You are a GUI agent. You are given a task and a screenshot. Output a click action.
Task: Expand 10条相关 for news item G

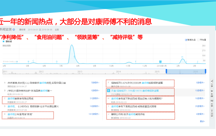[x=200, y=91]
